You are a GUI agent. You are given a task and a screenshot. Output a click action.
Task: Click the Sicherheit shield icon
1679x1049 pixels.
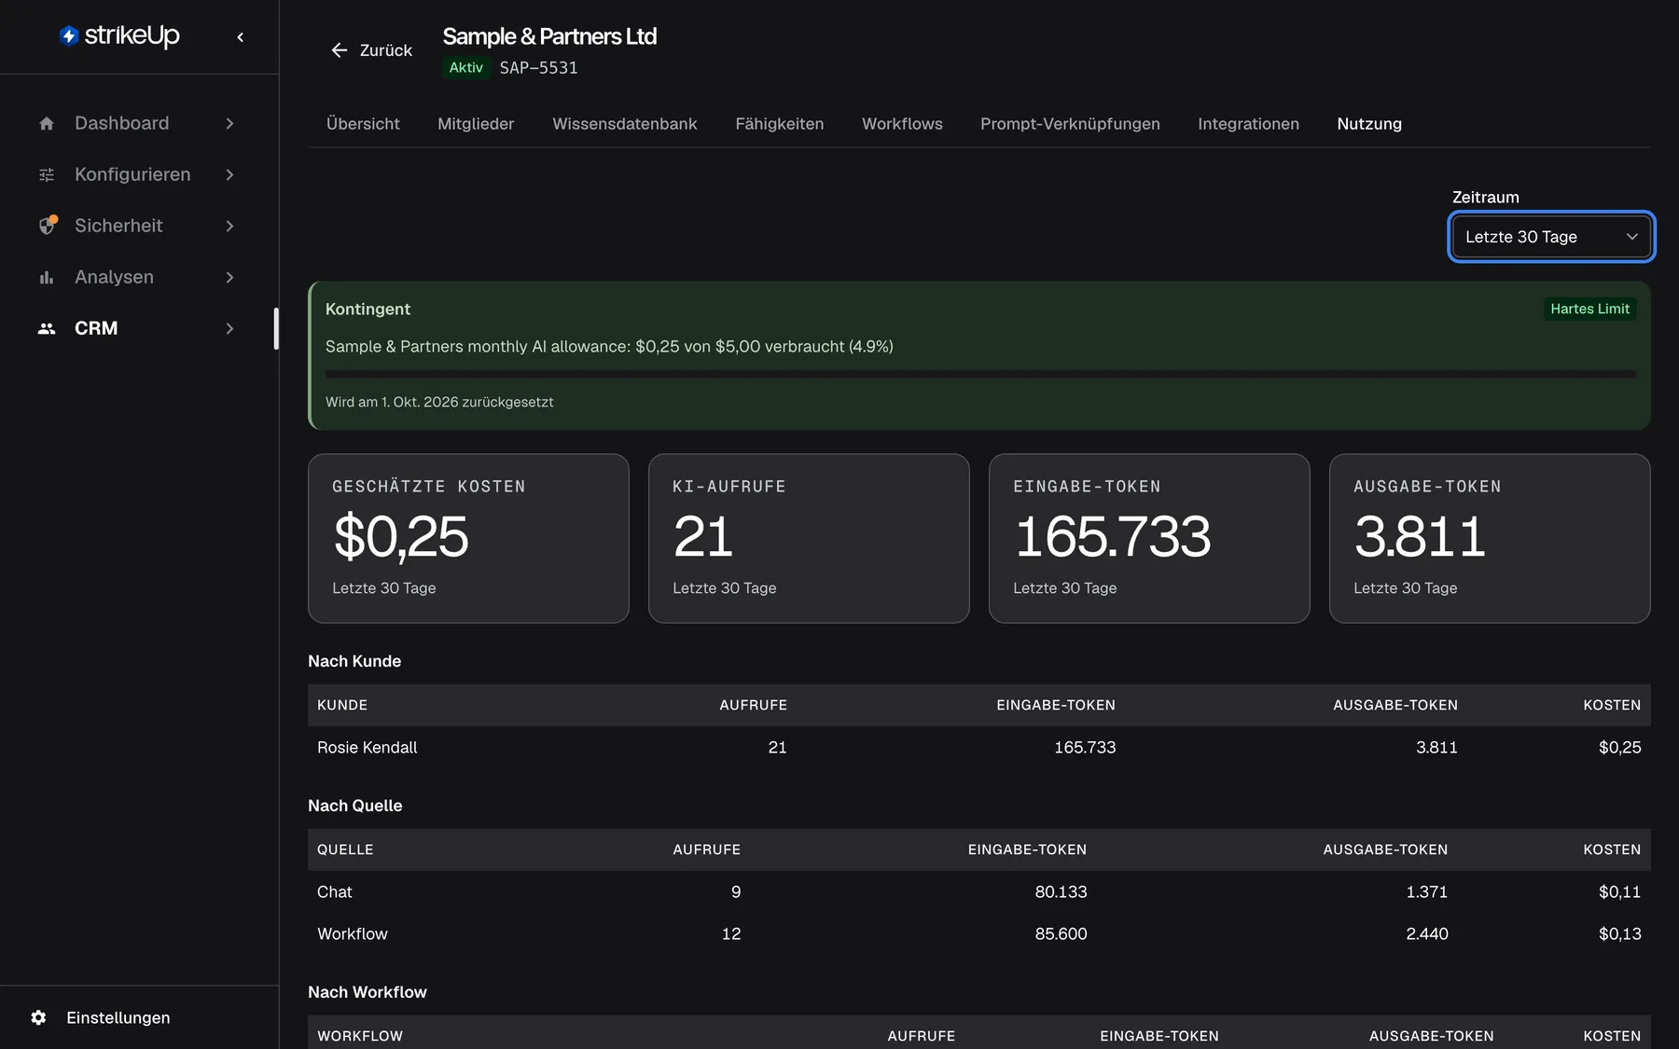tap(48, 226)
